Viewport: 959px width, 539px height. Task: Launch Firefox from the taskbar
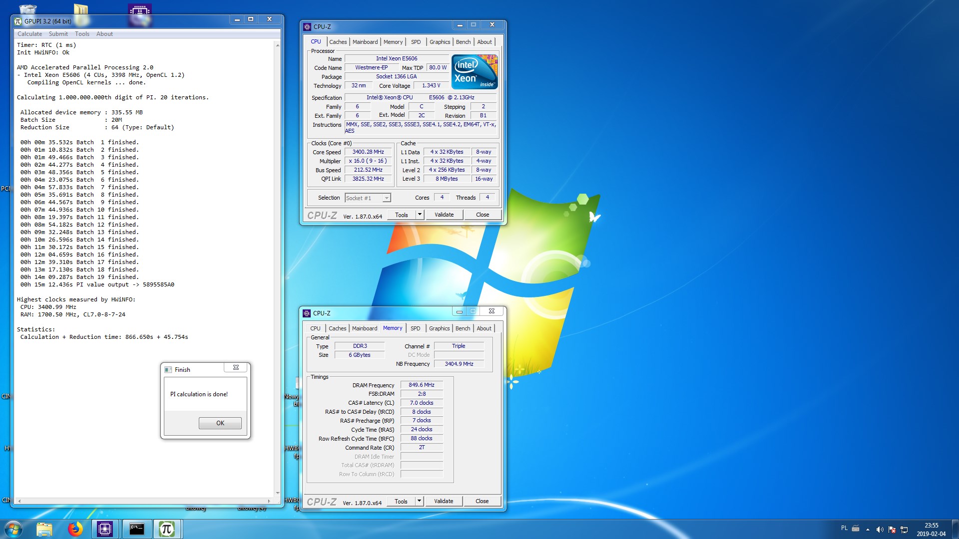(x=75, y=529)
